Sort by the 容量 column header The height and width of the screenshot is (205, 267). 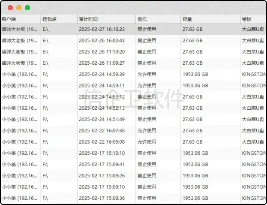[210, 19]
